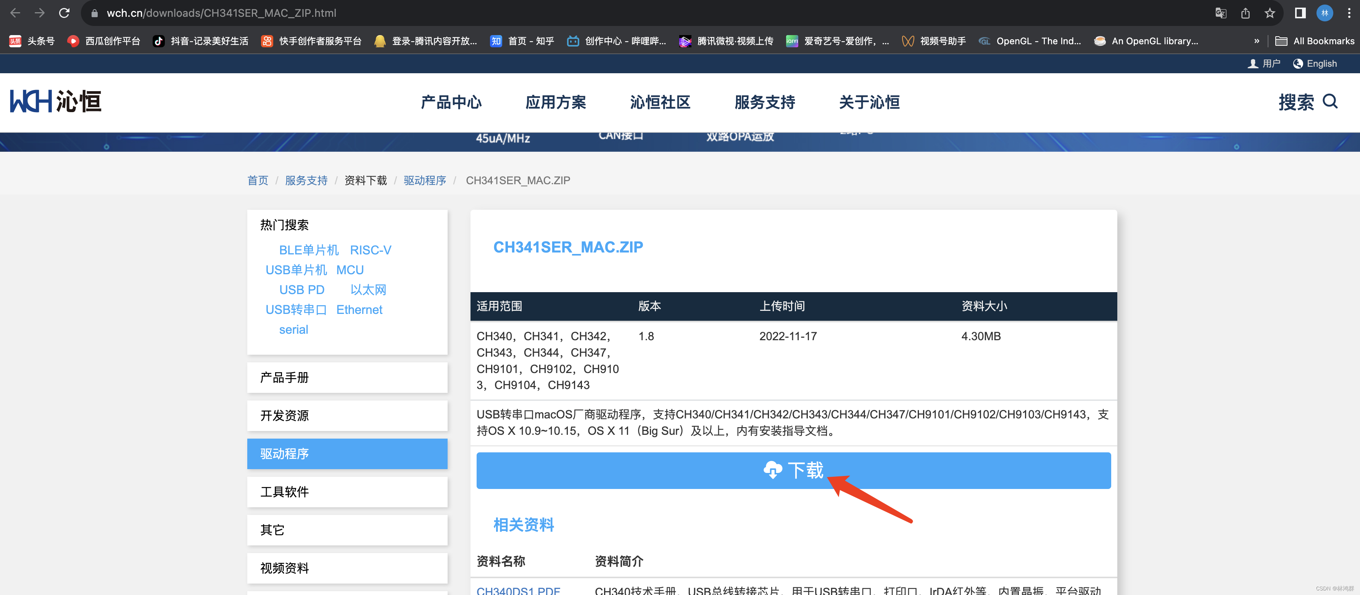
Task: Open the 爱奇艺号 bookmark
Action: 838,41
